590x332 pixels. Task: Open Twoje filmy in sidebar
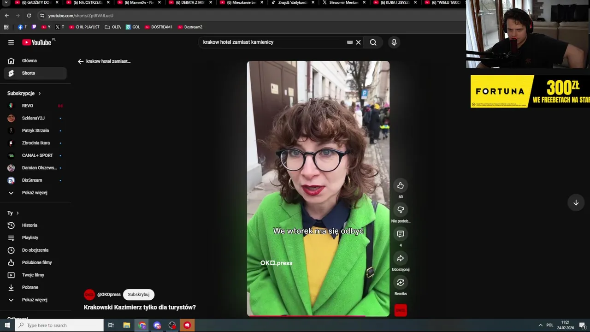tap(35, 275)
